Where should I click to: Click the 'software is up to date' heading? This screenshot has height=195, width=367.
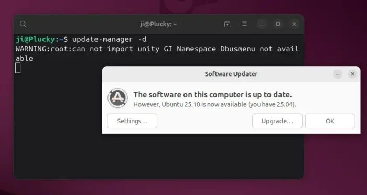coord(212,95)
